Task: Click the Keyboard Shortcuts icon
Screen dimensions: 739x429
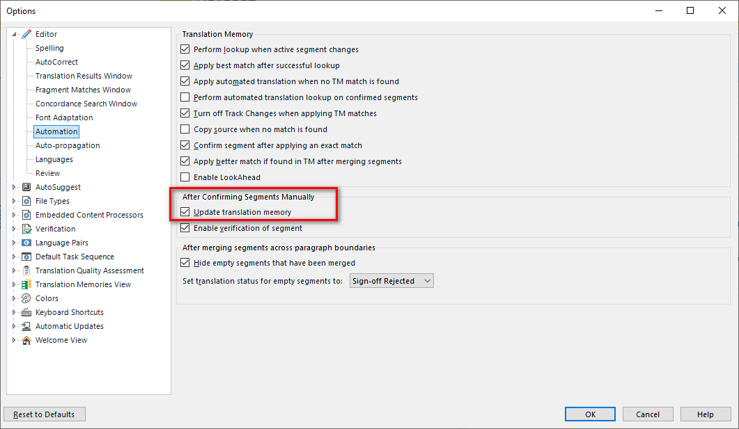Action: point(26,311)
